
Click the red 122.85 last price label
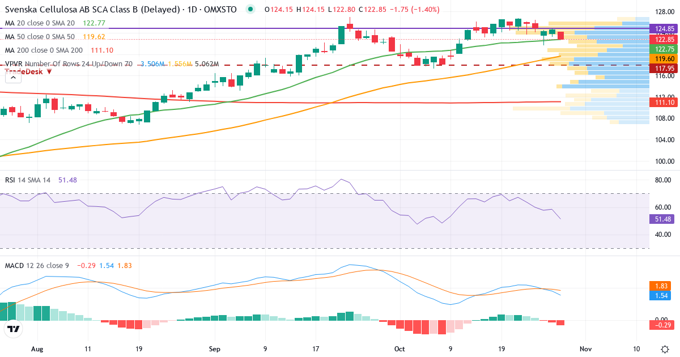pos(664,39)
